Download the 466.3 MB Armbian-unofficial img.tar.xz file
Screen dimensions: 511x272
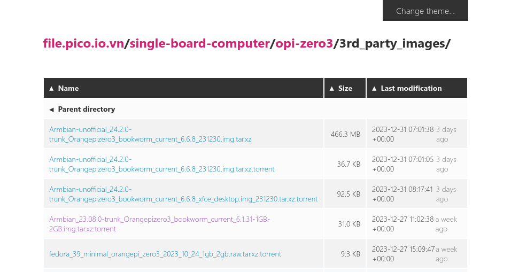150,134
